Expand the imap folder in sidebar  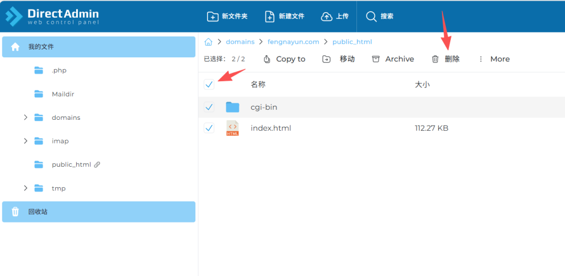[25, 141]
